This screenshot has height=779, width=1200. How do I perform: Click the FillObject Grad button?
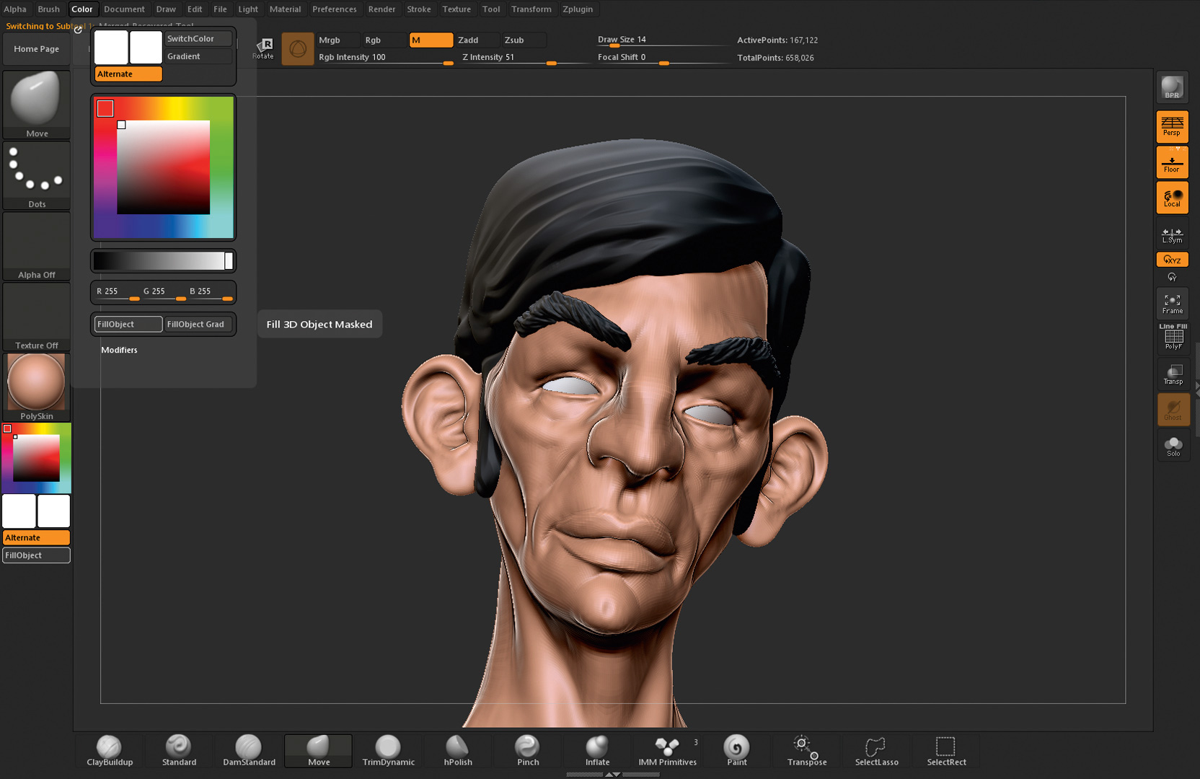[x=196, y=325]
